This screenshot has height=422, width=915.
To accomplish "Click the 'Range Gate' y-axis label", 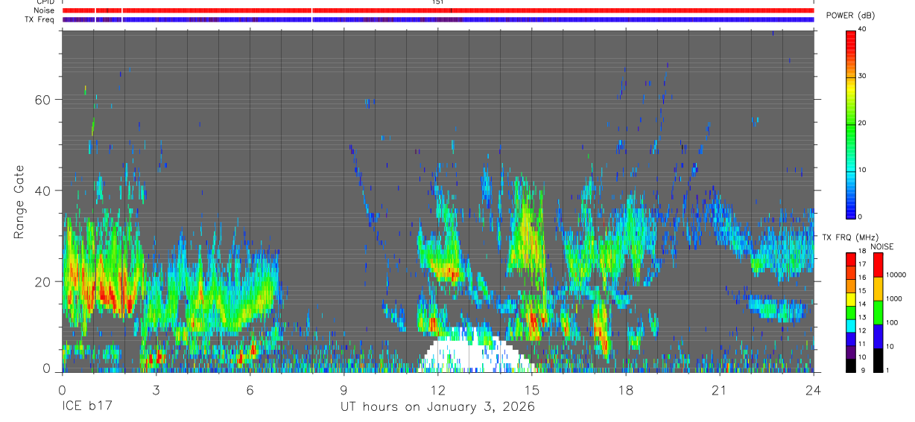I will pyautogui.click(x=19, y=202).
